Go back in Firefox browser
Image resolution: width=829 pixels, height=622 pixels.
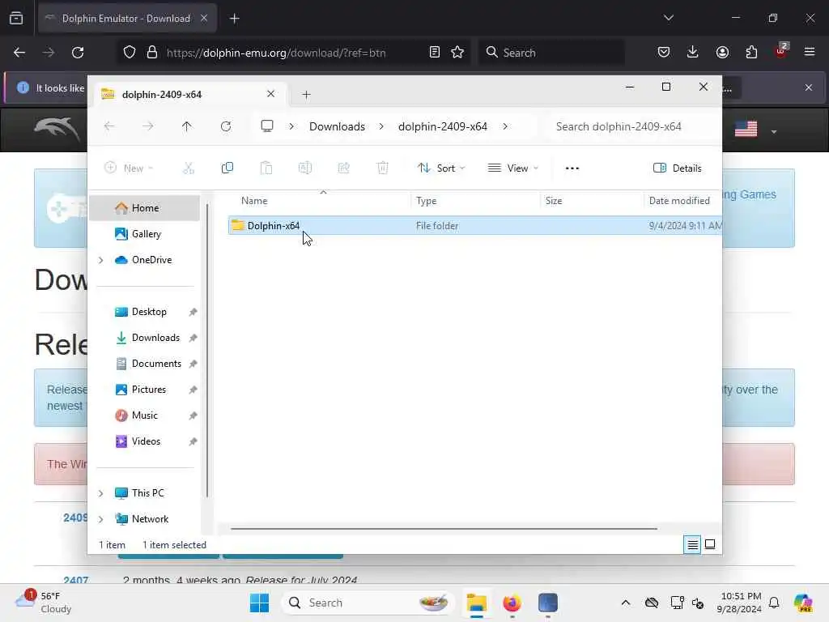point(19,53)
